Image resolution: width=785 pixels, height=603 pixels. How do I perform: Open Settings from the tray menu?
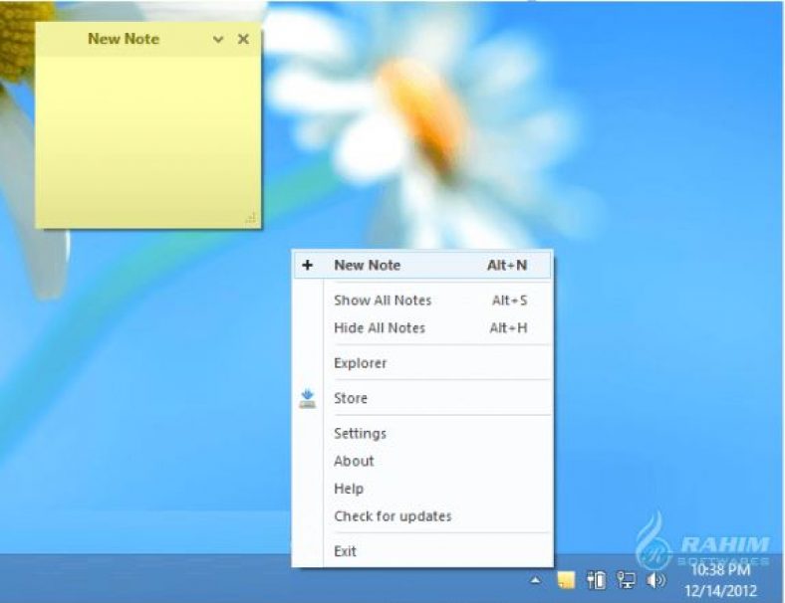point(360,434)
